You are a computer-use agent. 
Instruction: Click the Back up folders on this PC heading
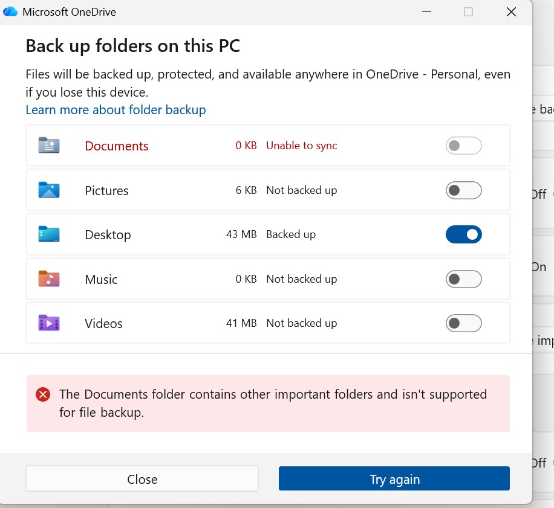click(x=133, y=47)
